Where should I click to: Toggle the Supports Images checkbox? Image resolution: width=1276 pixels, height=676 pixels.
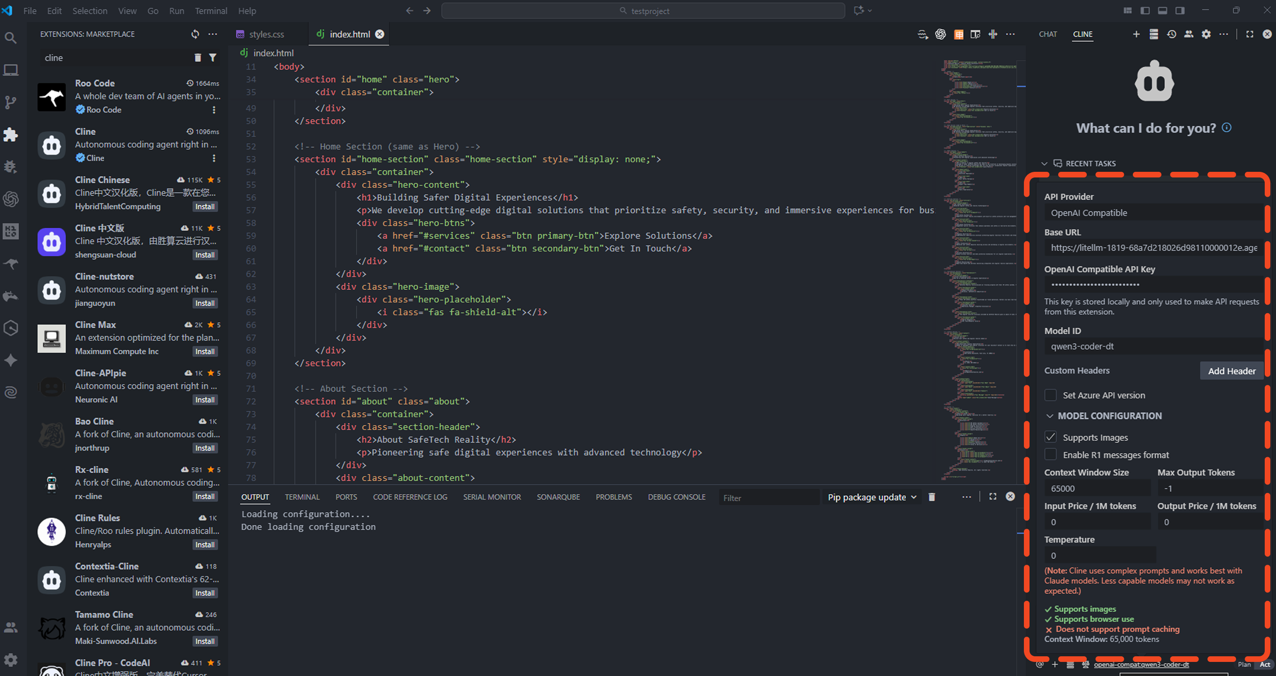[1050, 437]
